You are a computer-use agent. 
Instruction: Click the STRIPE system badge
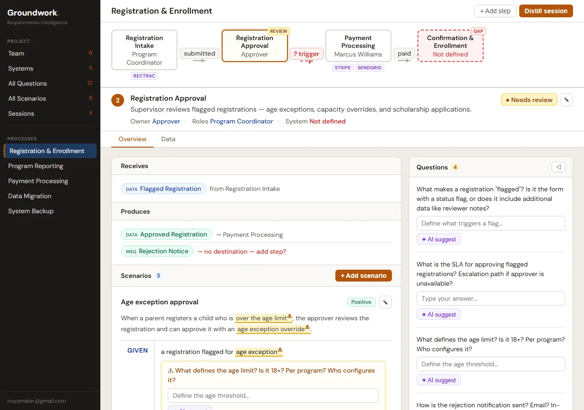(342, 68)
